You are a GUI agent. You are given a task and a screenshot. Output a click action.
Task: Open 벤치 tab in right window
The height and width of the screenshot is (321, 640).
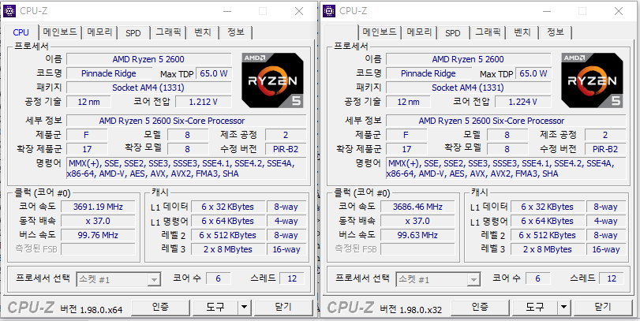point(522,32)
